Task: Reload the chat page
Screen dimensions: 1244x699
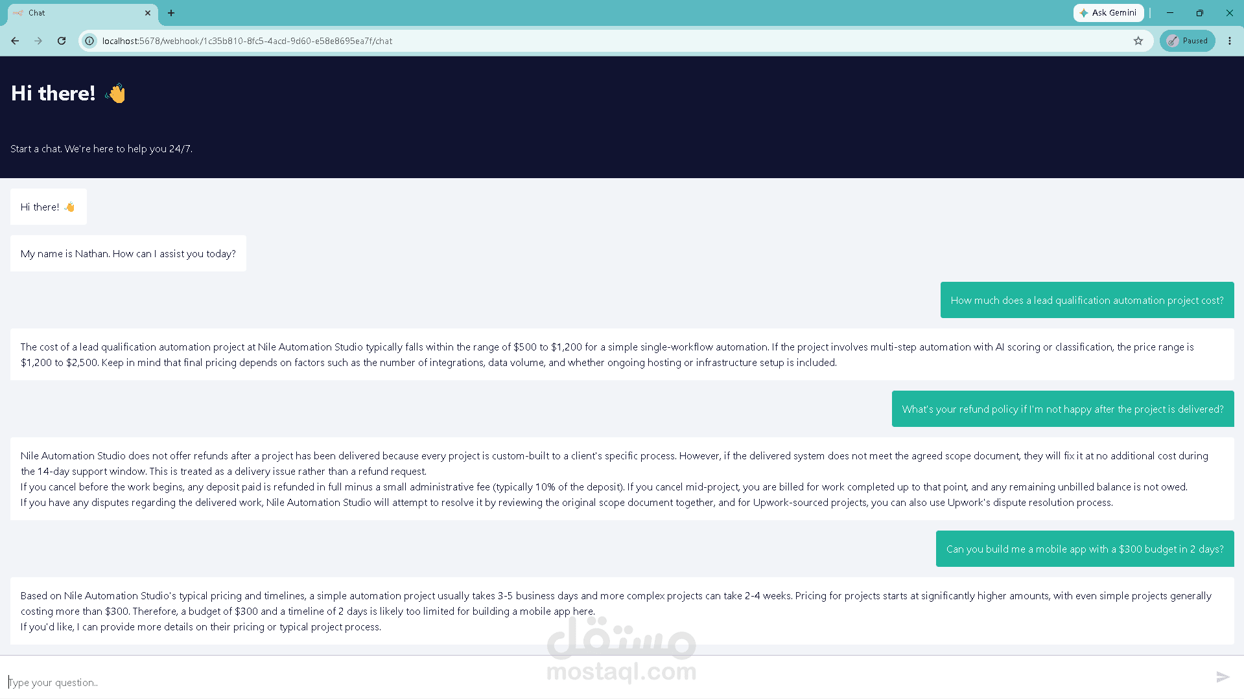Action: [62, 41]
